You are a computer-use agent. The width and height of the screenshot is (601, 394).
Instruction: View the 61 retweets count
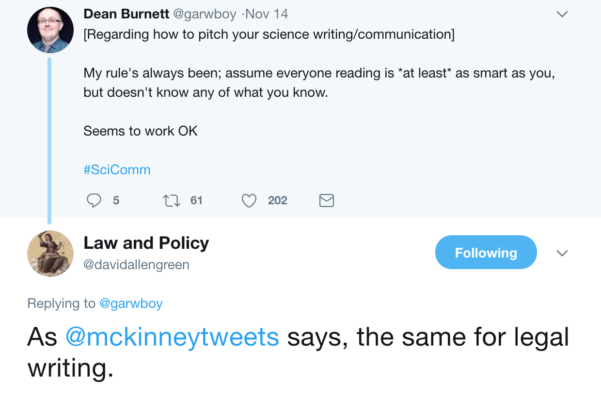(196, 200)
